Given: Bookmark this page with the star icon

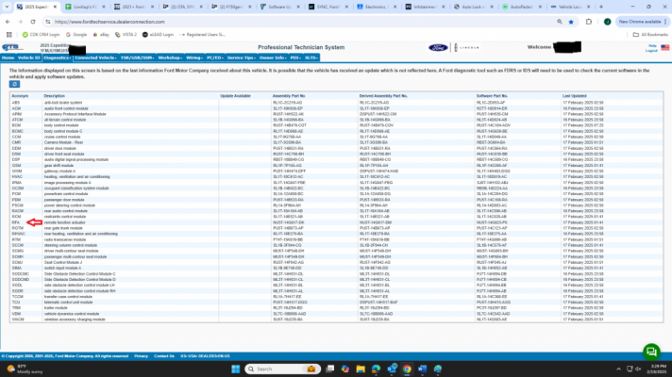Looking at the screenshot, I should pyautogui.click(x=571, y=22).
